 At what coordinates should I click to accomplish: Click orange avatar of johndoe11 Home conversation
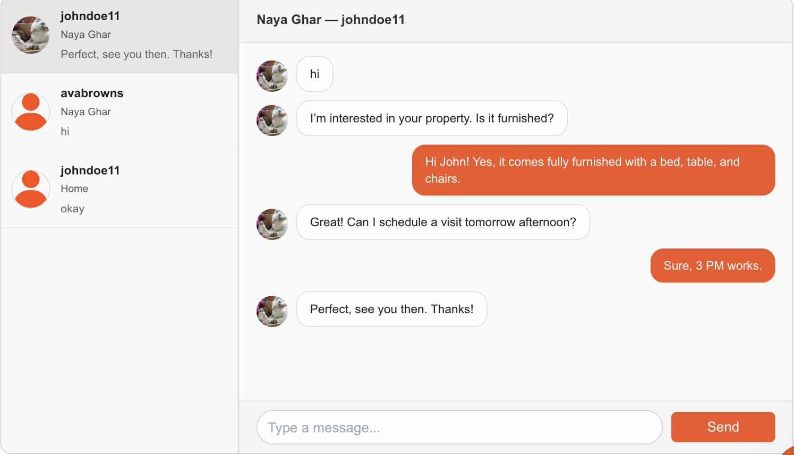[31, 189]
